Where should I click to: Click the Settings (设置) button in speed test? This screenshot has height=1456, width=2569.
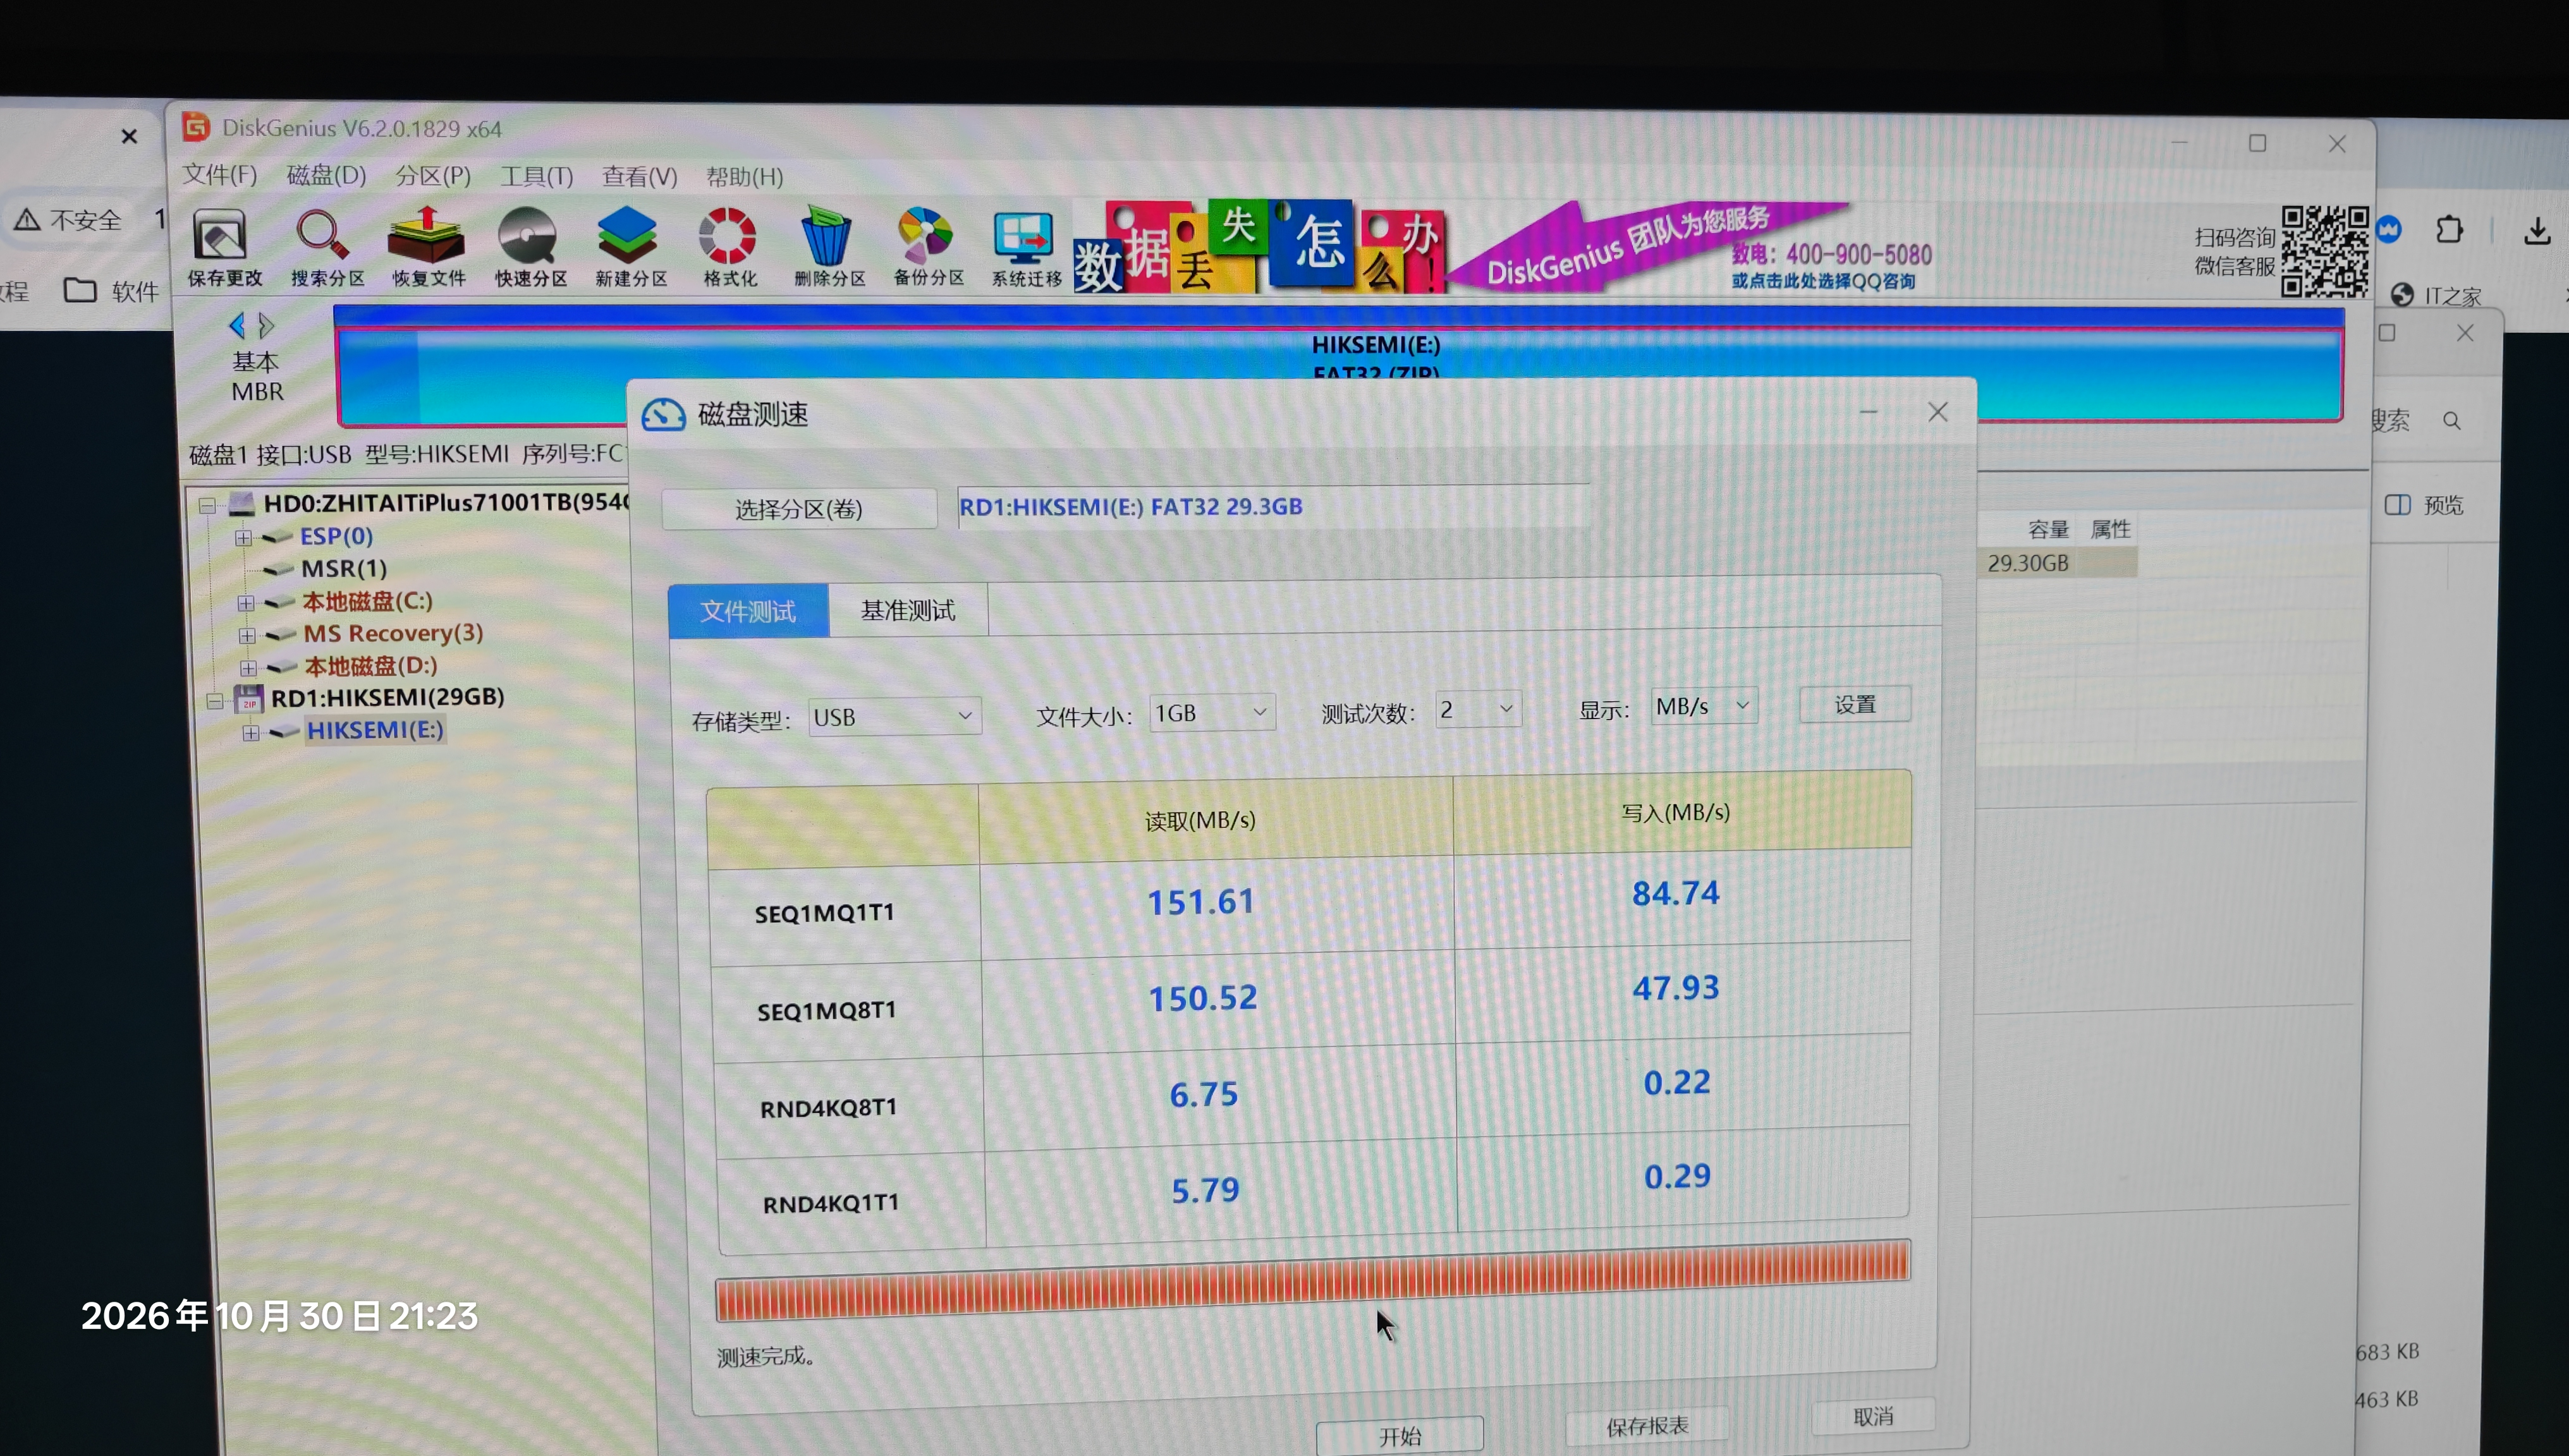[1855, 704]
